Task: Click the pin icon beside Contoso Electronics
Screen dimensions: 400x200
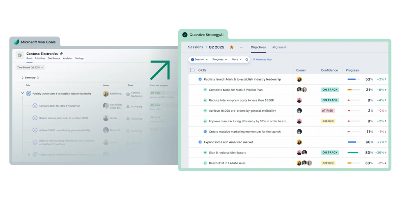Action: tap(61, 54)
